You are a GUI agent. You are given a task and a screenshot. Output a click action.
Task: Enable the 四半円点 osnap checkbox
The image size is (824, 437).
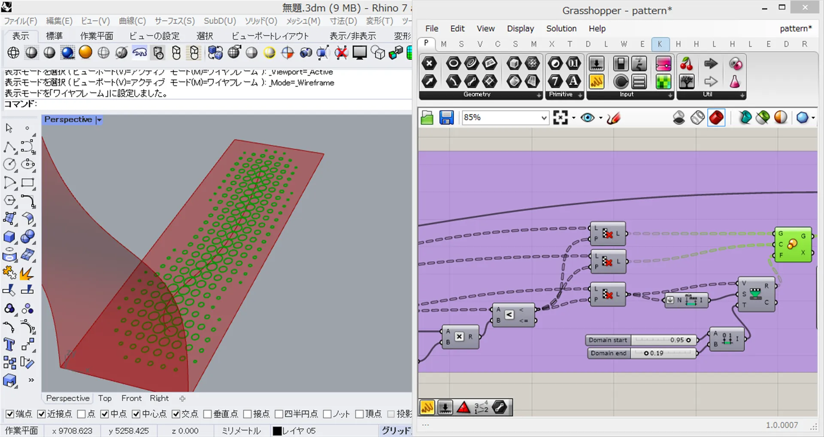pyautogui.click(x=279, y=414)
